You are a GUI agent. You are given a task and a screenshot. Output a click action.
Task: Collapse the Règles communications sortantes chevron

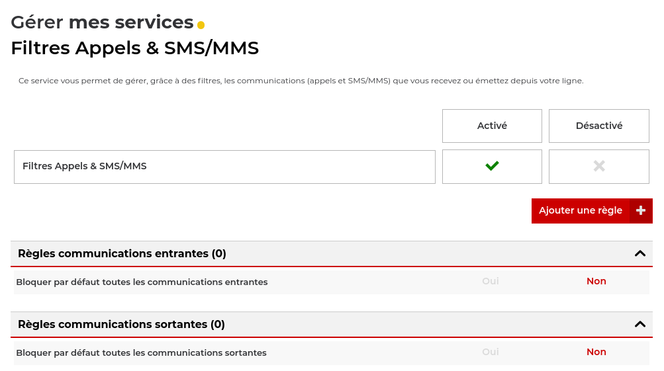pyautogui.click(x=640, y=324)
